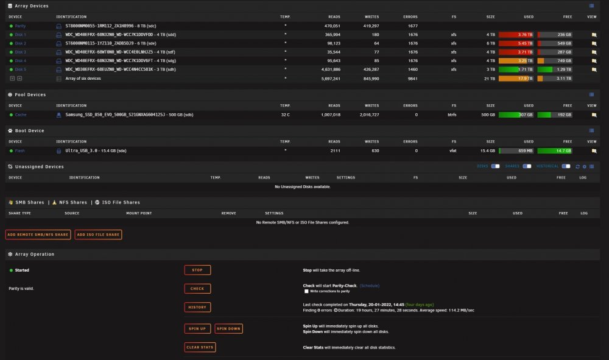This screenshot has height=360, width=609.
Task: Open the Disk 5 device link
Action: coord(20,69)
